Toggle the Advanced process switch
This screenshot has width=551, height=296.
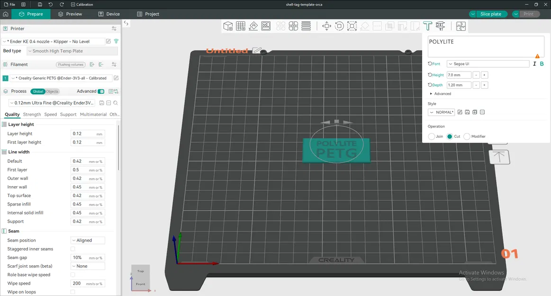pyautogui.click(x=101, y=91)
